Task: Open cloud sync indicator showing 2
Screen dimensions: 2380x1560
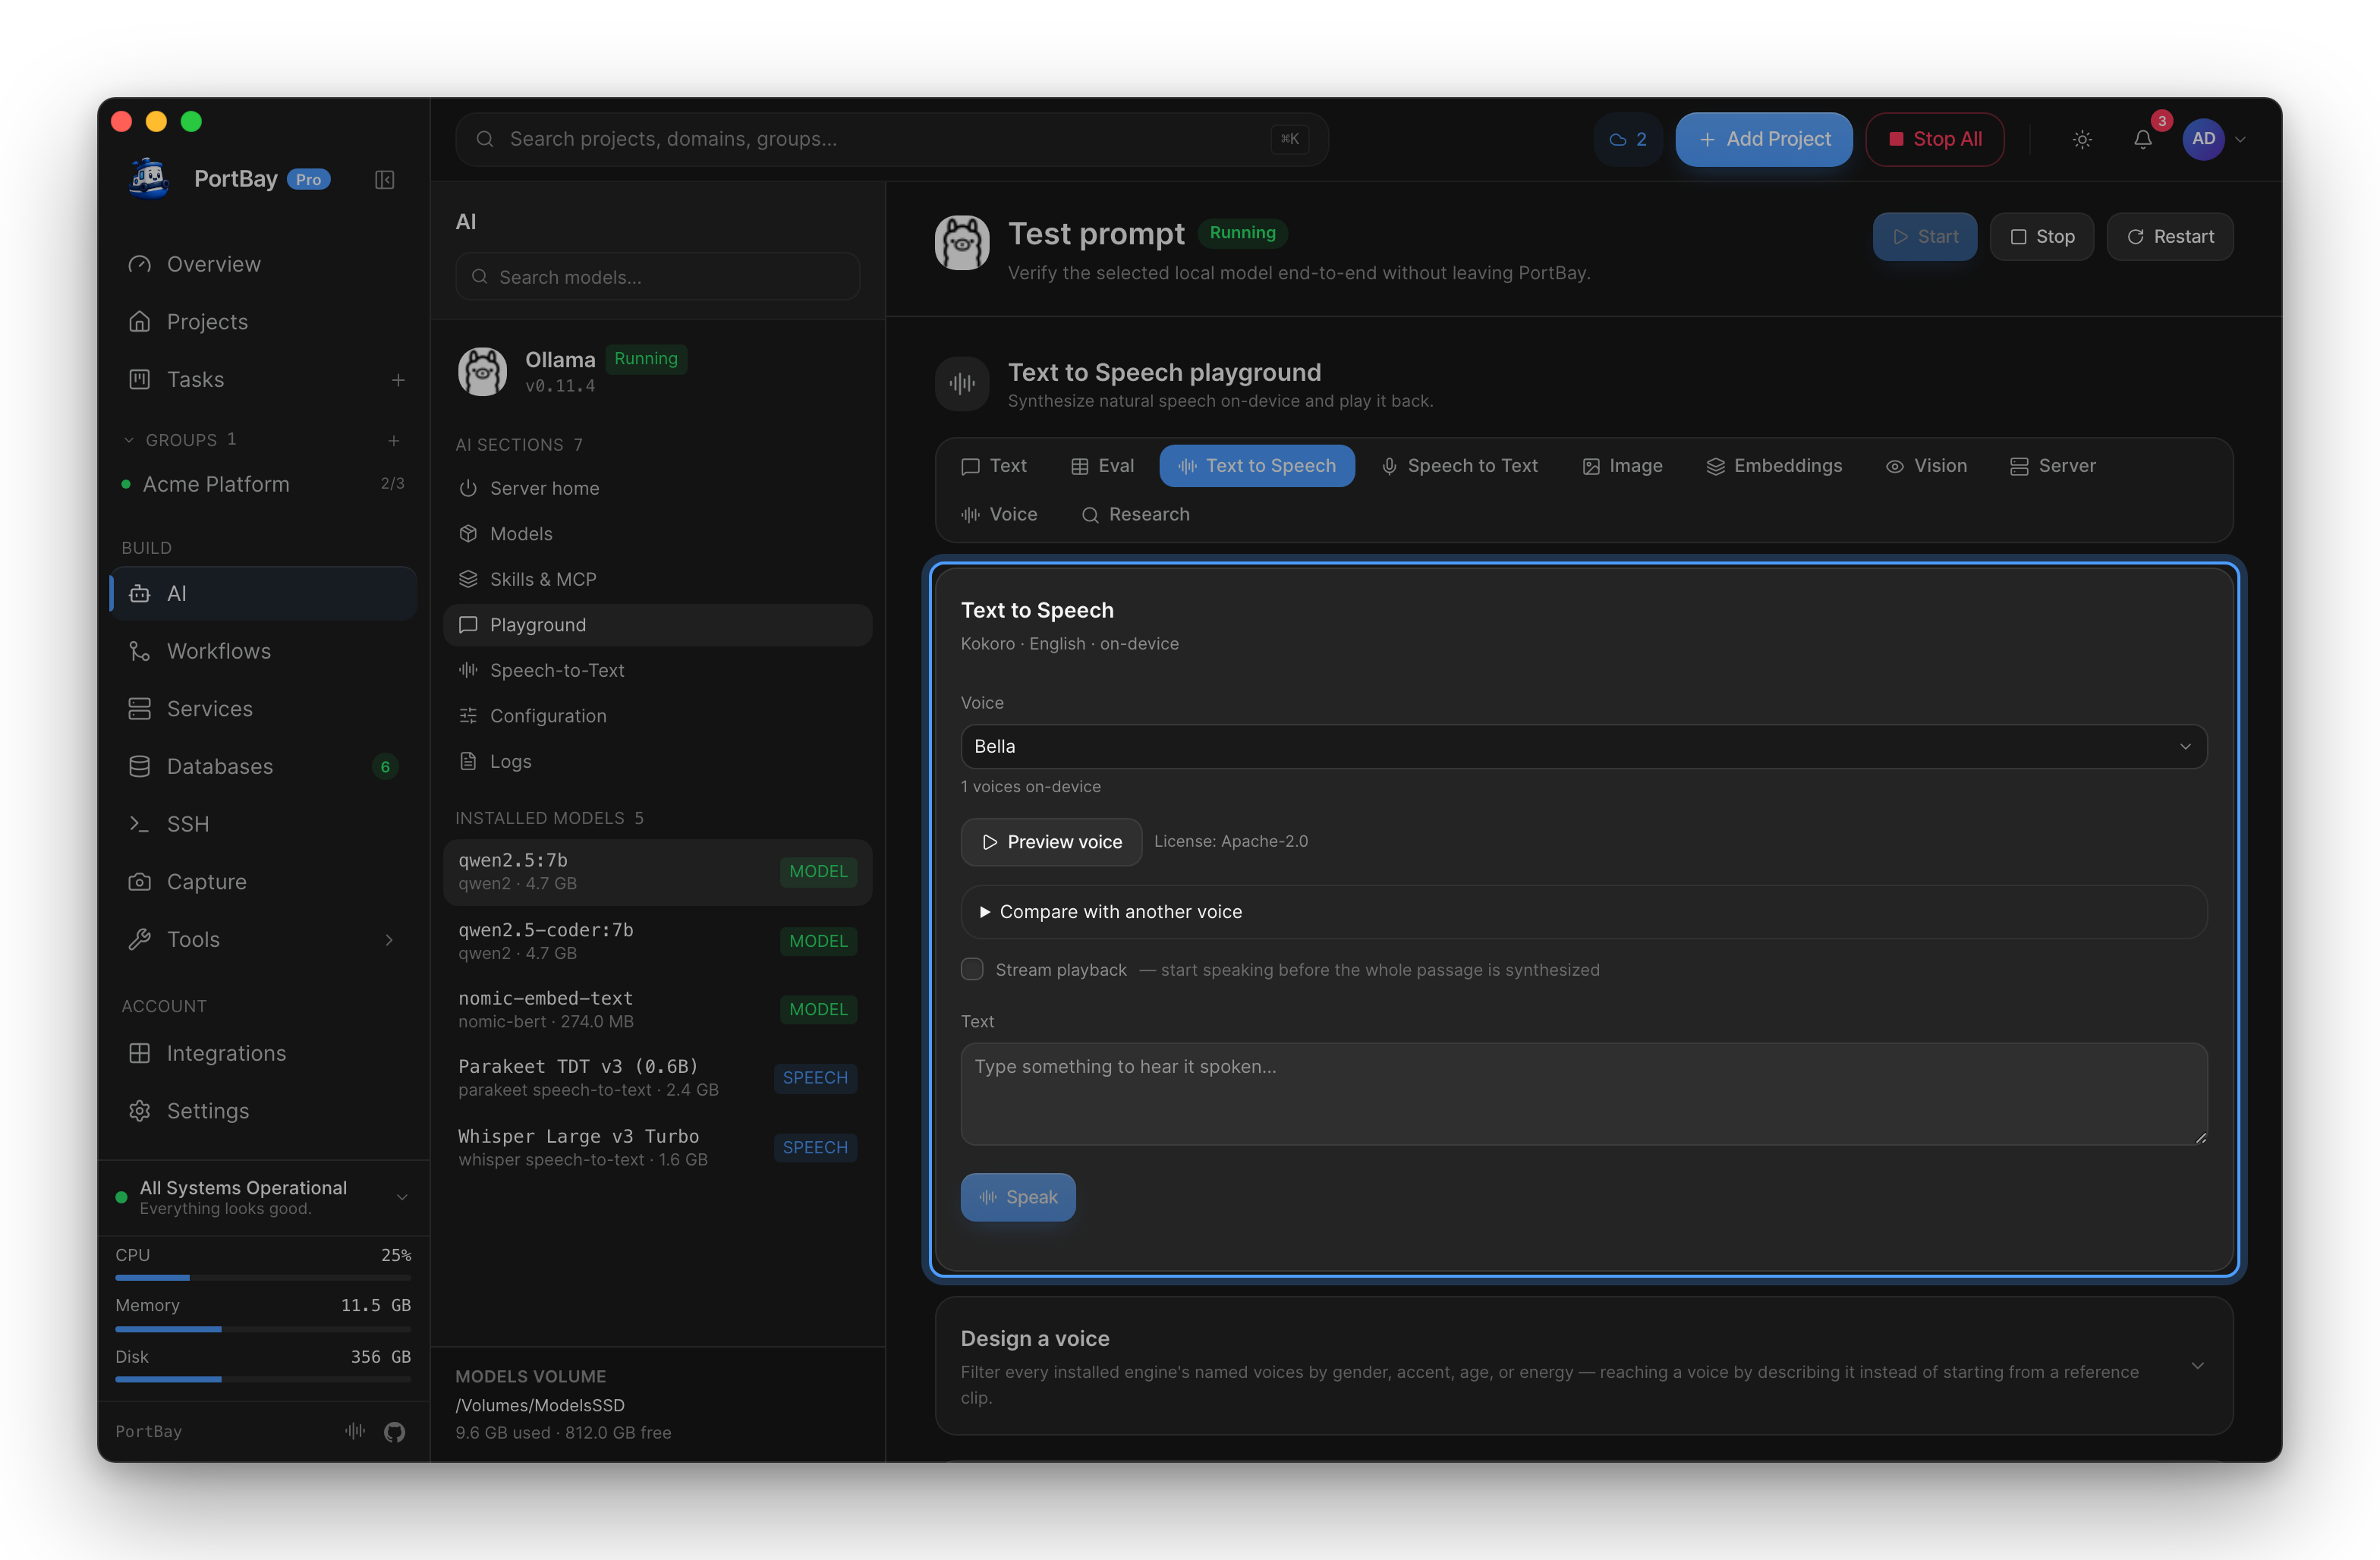Action: [1628, 140]
